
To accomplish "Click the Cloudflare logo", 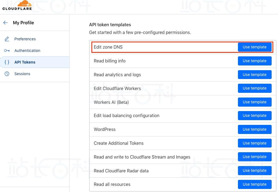I will [17, 5].
